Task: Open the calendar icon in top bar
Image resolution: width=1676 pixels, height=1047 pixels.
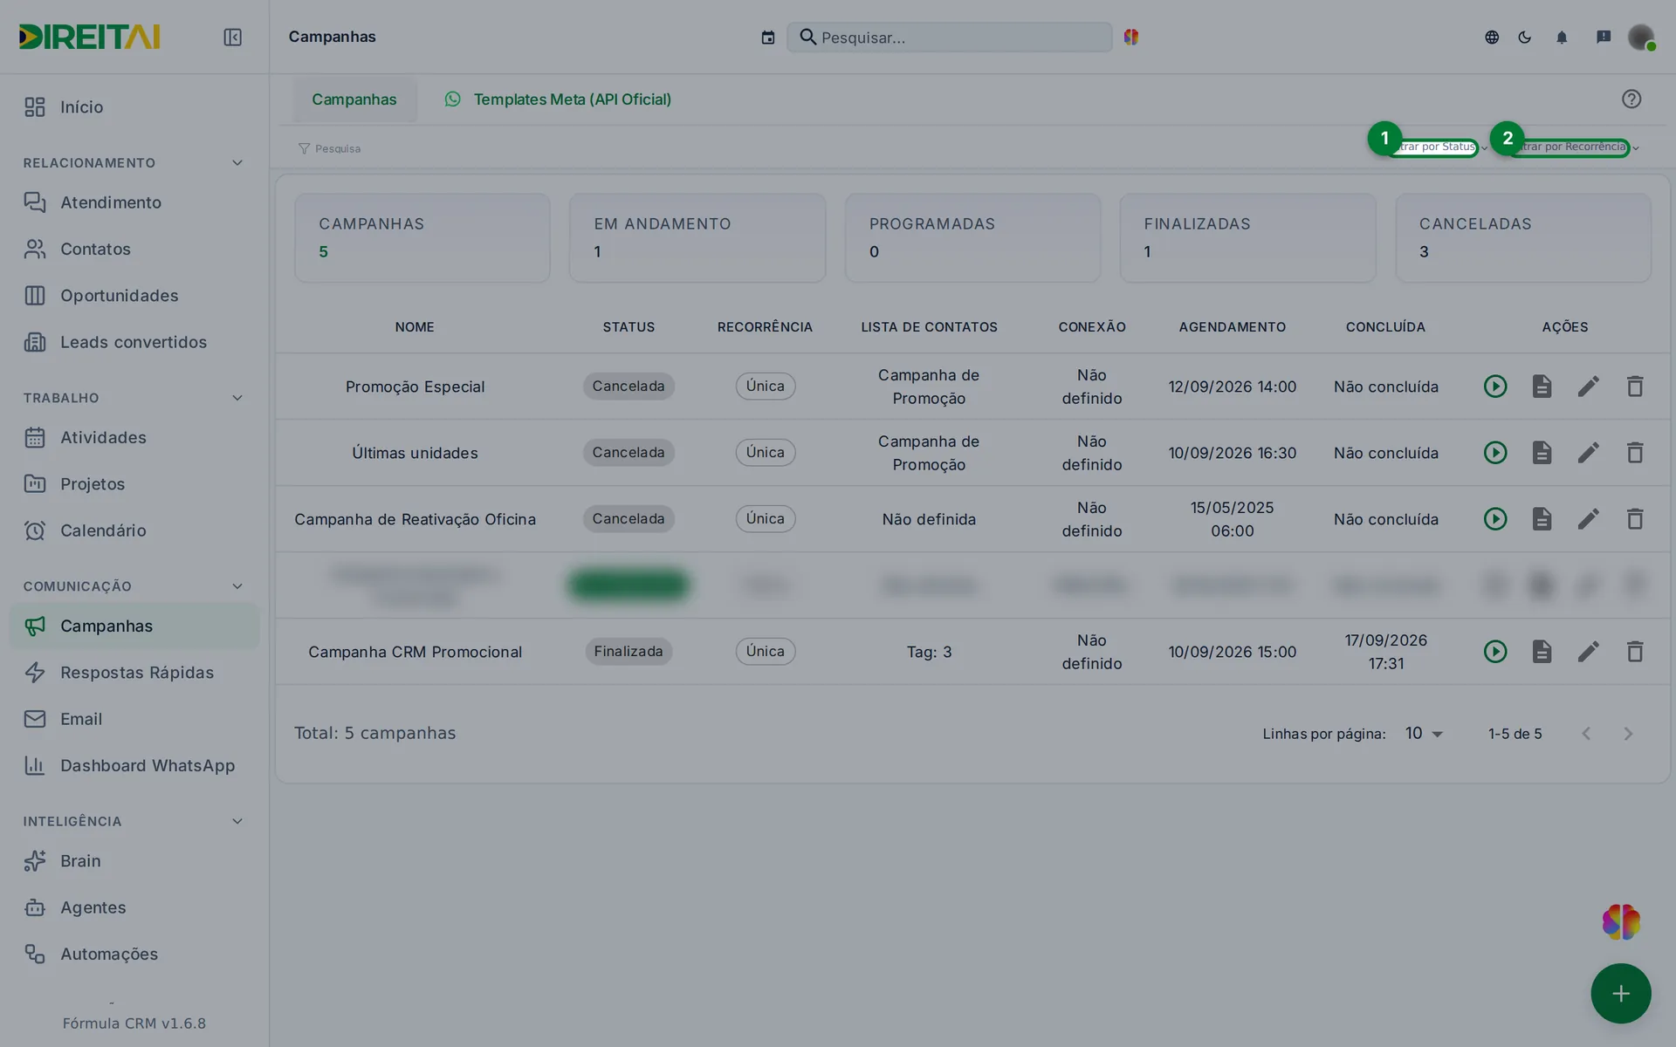Action: click(767, 37)
